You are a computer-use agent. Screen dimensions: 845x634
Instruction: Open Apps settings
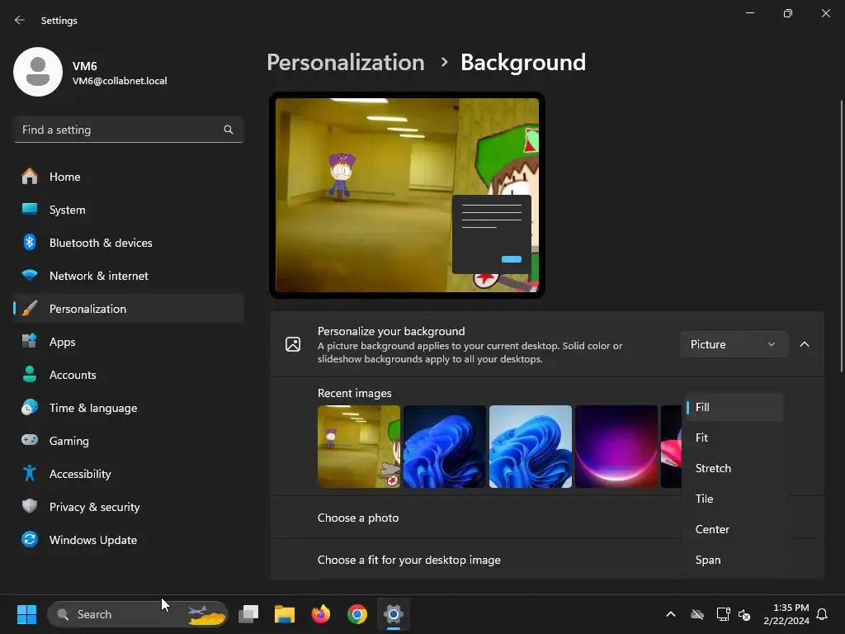[x=128, y=342]
